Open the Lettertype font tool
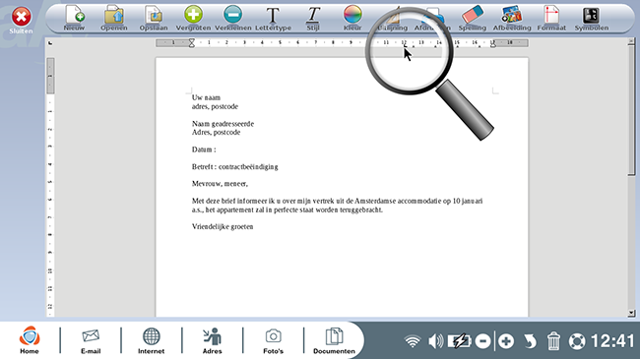This screenshot has height=359, width=640. (273, 18)
